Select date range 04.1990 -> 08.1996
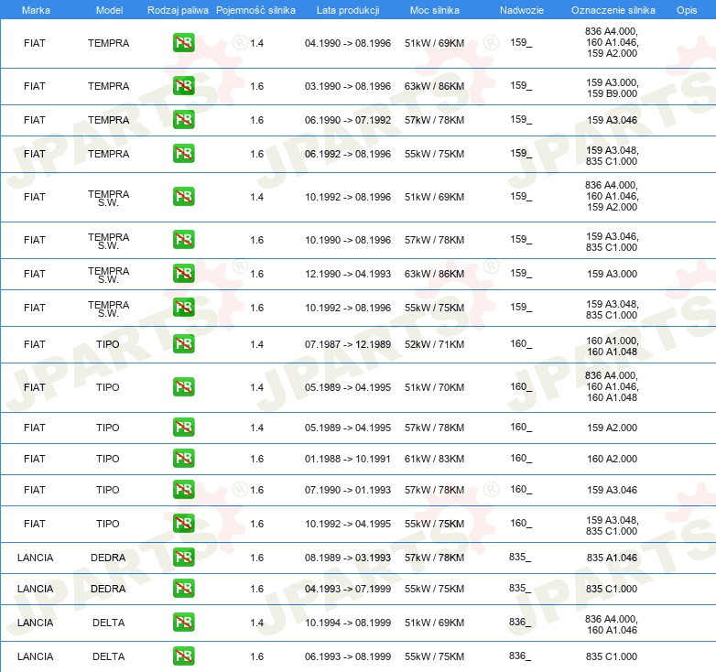 click(x=348, y=43)
